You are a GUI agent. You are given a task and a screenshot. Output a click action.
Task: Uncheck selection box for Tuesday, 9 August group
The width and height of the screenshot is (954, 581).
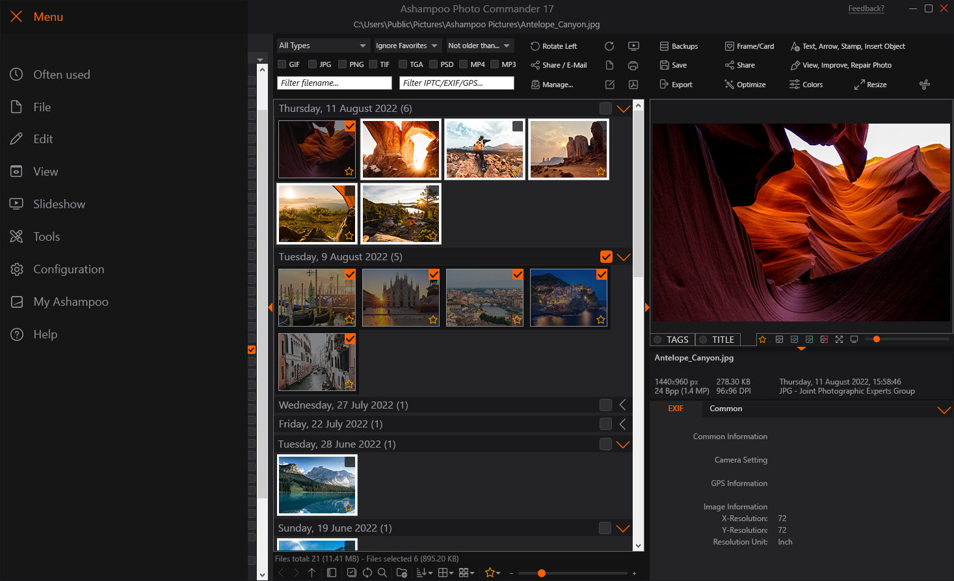[x=606, y=256]
